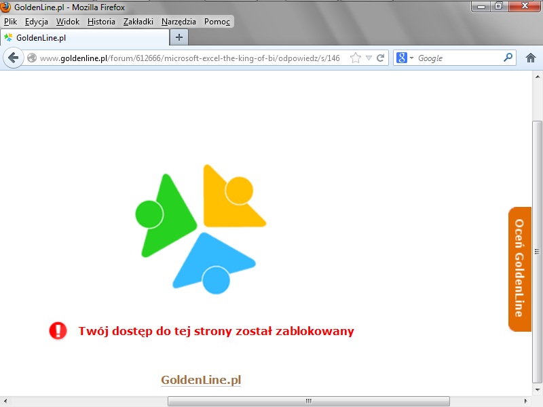Select the GoldenLine.pl browser tab
Screen dimensions: 543x407
[85, 38]
